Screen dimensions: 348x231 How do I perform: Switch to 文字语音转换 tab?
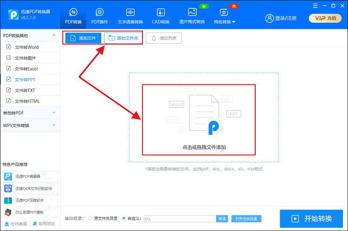130,16
